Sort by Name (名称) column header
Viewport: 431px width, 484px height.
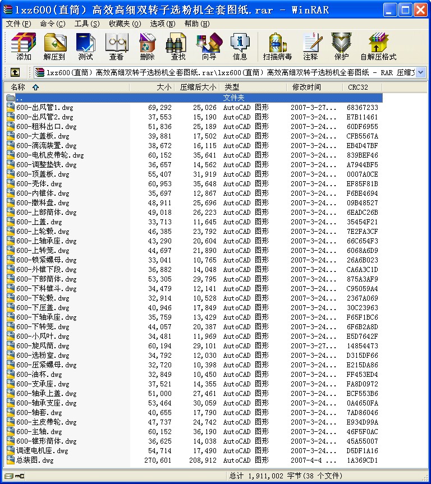click(67, 87)
